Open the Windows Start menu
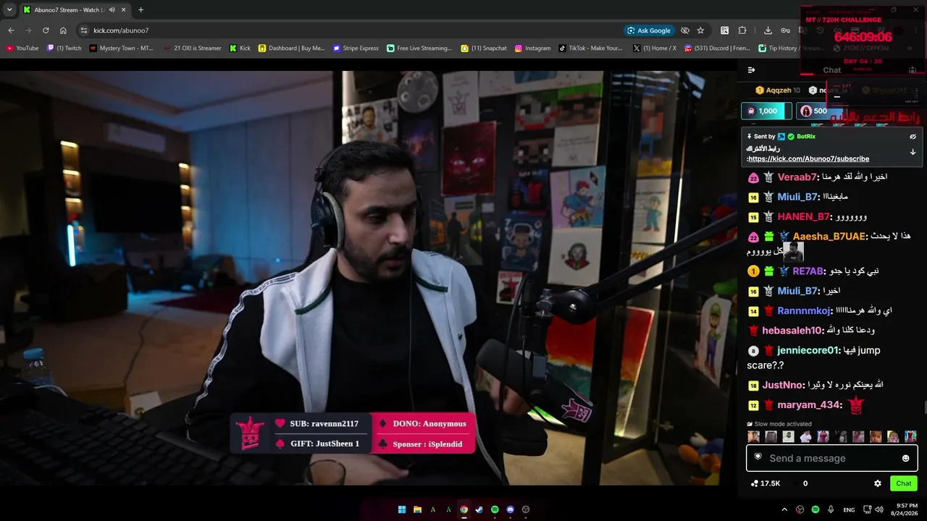Image resolution: width=927 pixels, height=521 pixels. tap(402, 509)
